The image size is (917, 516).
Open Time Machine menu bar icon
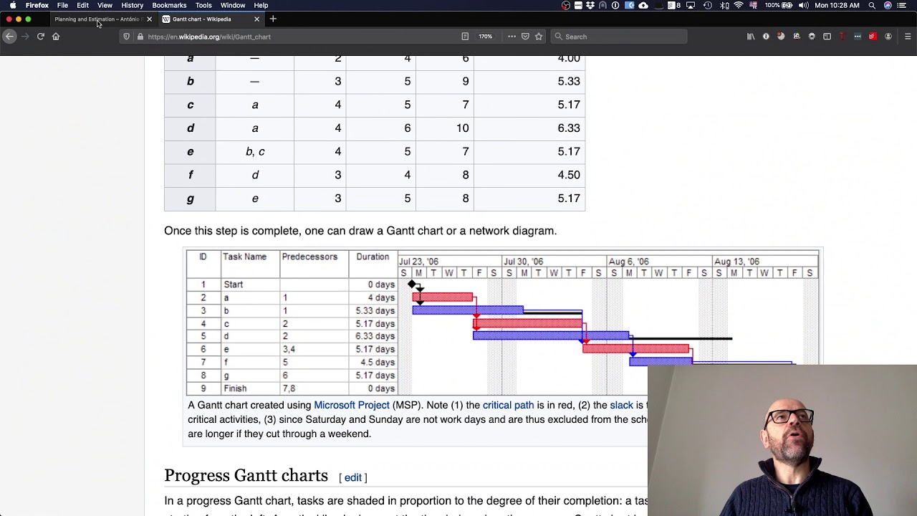point(707,6)
